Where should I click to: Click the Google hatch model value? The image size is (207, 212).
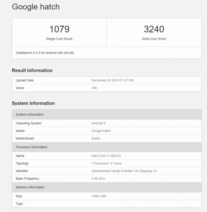[101, 131]
